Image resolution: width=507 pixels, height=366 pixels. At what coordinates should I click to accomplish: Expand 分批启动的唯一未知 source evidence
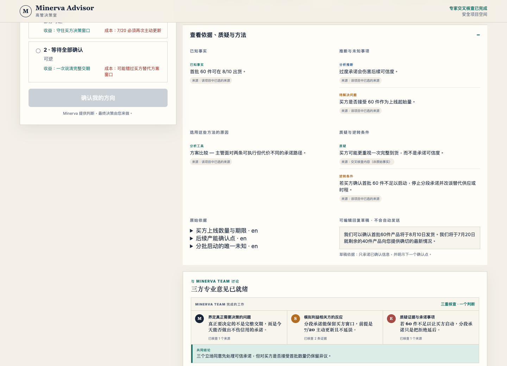224,246
